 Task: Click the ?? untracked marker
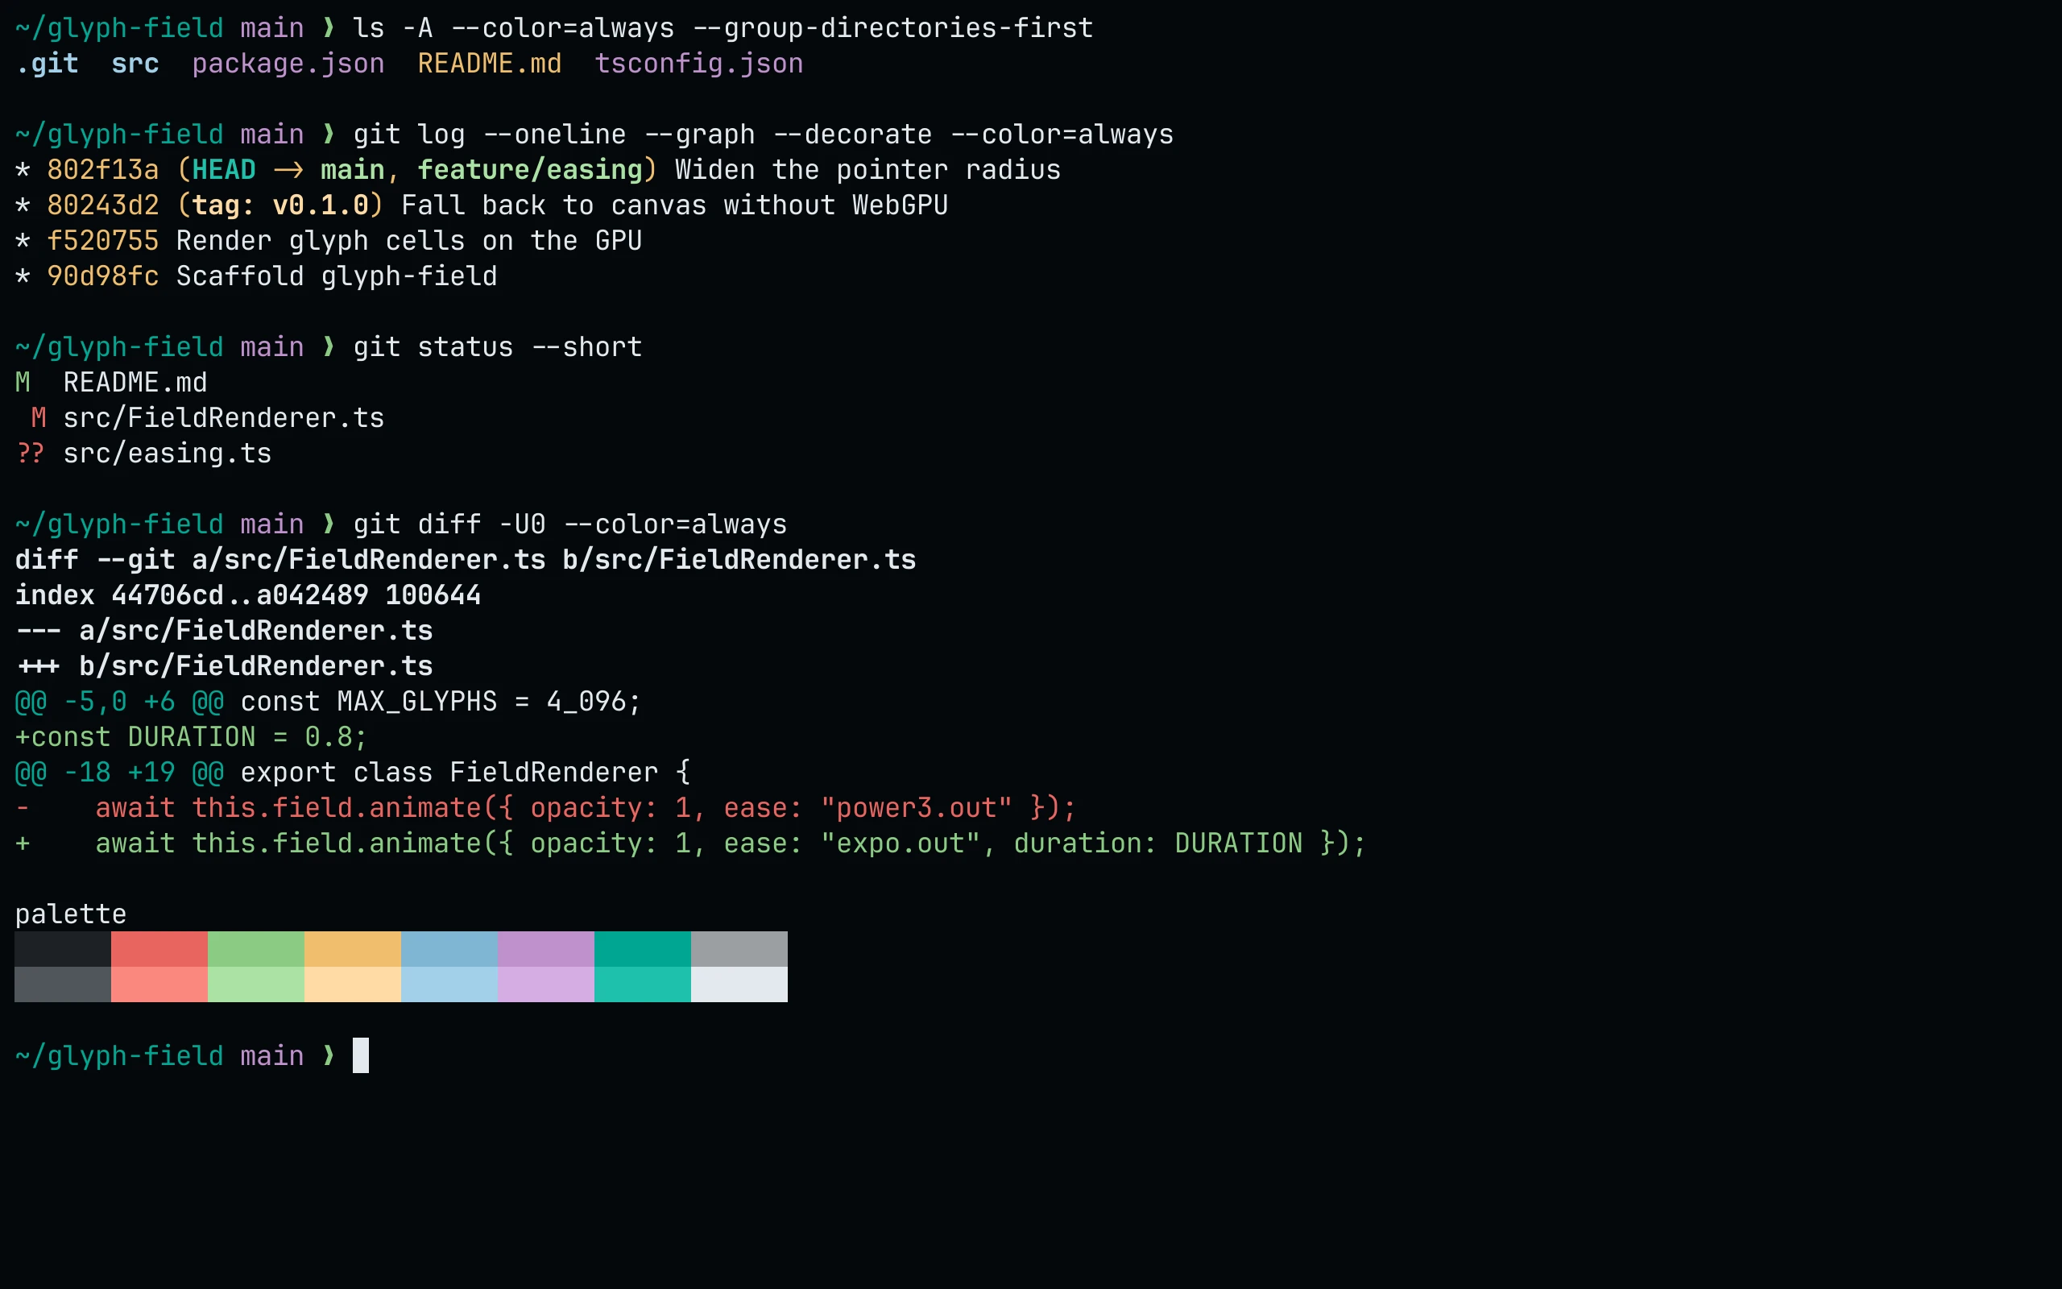tap(31, 454)
